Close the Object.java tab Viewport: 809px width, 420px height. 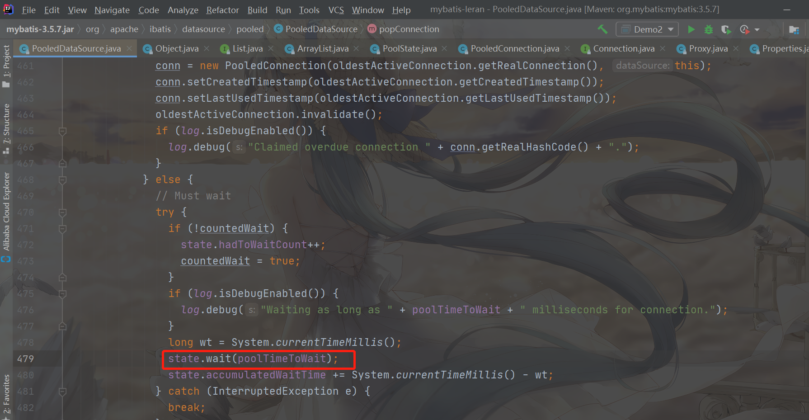pyautogui.click(x=207, y=48)
